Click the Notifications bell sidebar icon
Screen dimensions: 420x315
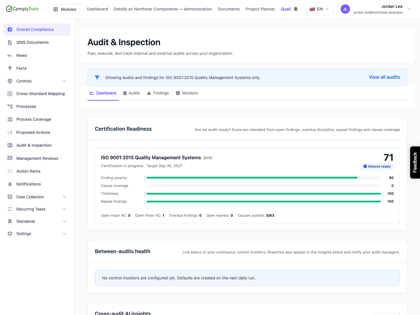point(10,184)
